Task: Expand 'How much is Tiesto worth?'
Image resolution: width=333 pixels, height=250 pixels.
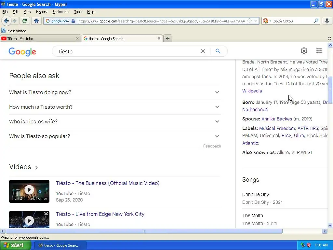Action: pyautogui.click(x=115, y=107)
